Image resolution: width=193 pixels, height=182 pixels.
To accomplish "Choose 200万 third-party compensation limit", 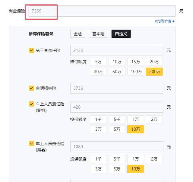I will pyautogui.click(x=154, y=72).
